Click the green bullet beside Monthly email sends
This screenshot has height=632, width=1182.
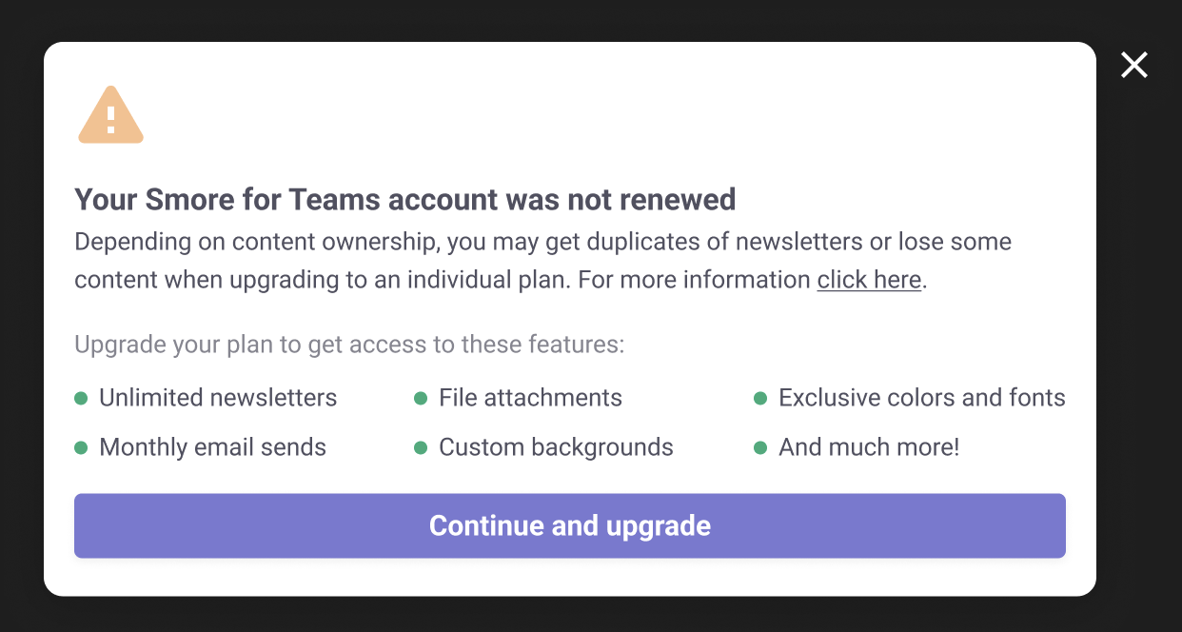(81, 447)
